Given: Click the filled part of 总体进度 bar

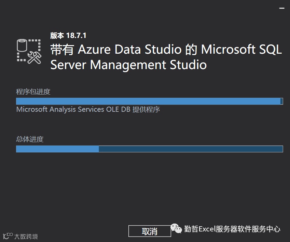Looking at the screenshot, I should point(57,149).
